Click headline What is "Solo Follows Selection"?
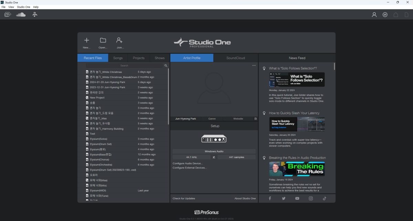 coord(293,68)
